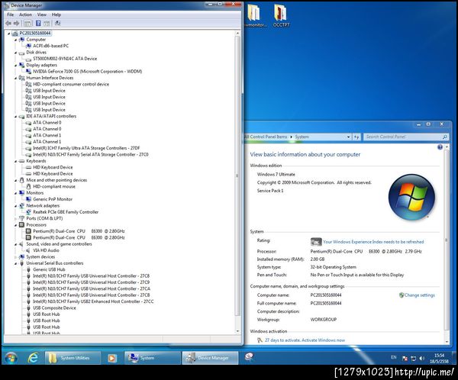The image size is (458, 380).
Task: Click System breadcrumb in the address bar
Action: [x=302, y=137]
